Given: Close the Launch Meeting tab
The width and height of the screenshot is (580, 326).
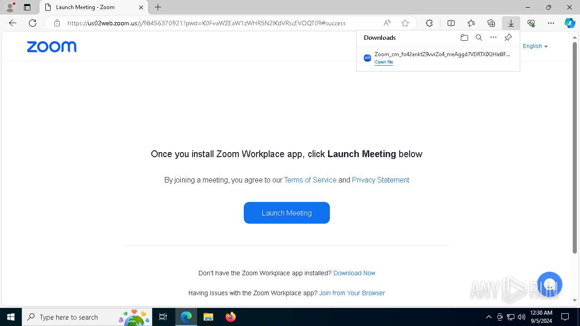Looking at the screenshot, I should point(141,7).
